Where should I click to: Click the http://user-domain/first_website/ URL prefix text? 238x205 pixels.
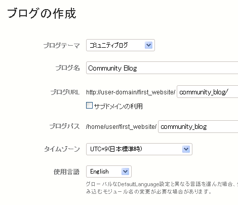click(131, 92)
